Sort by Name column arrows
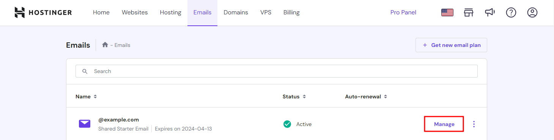Screen dimensions: 554x140 tap(95, 96)
